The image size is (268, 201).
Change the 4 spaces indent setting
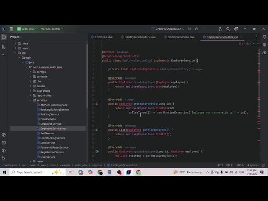pyautogui.click(x=253, y=165)
